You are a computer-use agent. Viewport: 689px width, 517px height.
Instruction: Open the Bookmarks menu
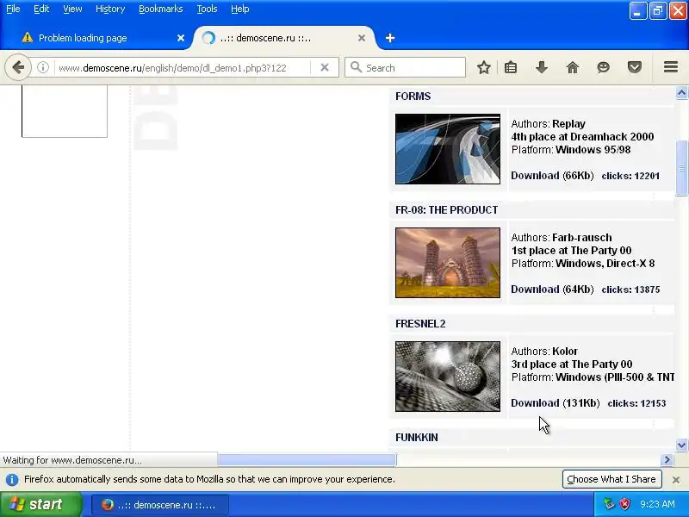click(x=161, y=9)
